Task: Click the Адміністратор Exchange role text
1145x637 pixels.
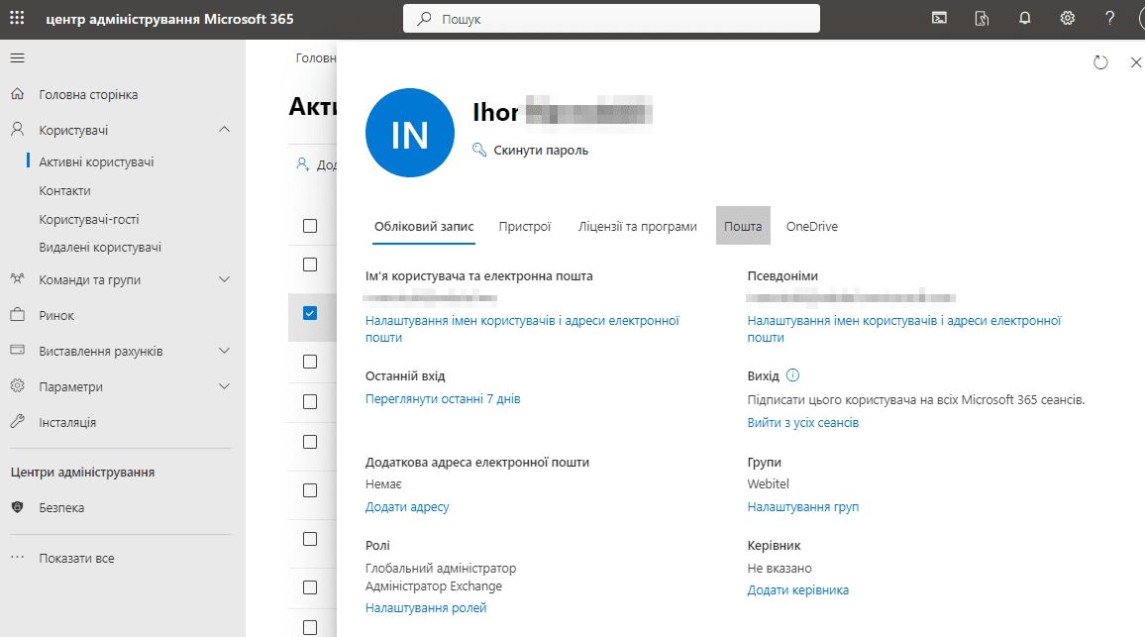Action: [x=434, y=586]
